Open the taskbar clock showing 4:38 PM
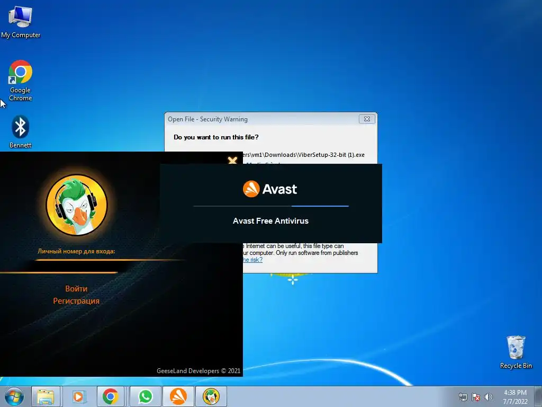 point(515,397)
